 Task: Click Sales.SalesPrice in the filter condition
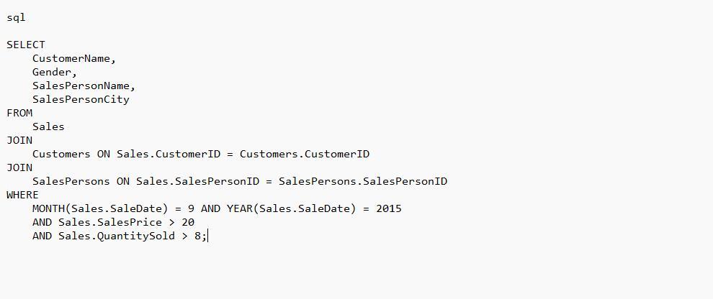point(110,222)
